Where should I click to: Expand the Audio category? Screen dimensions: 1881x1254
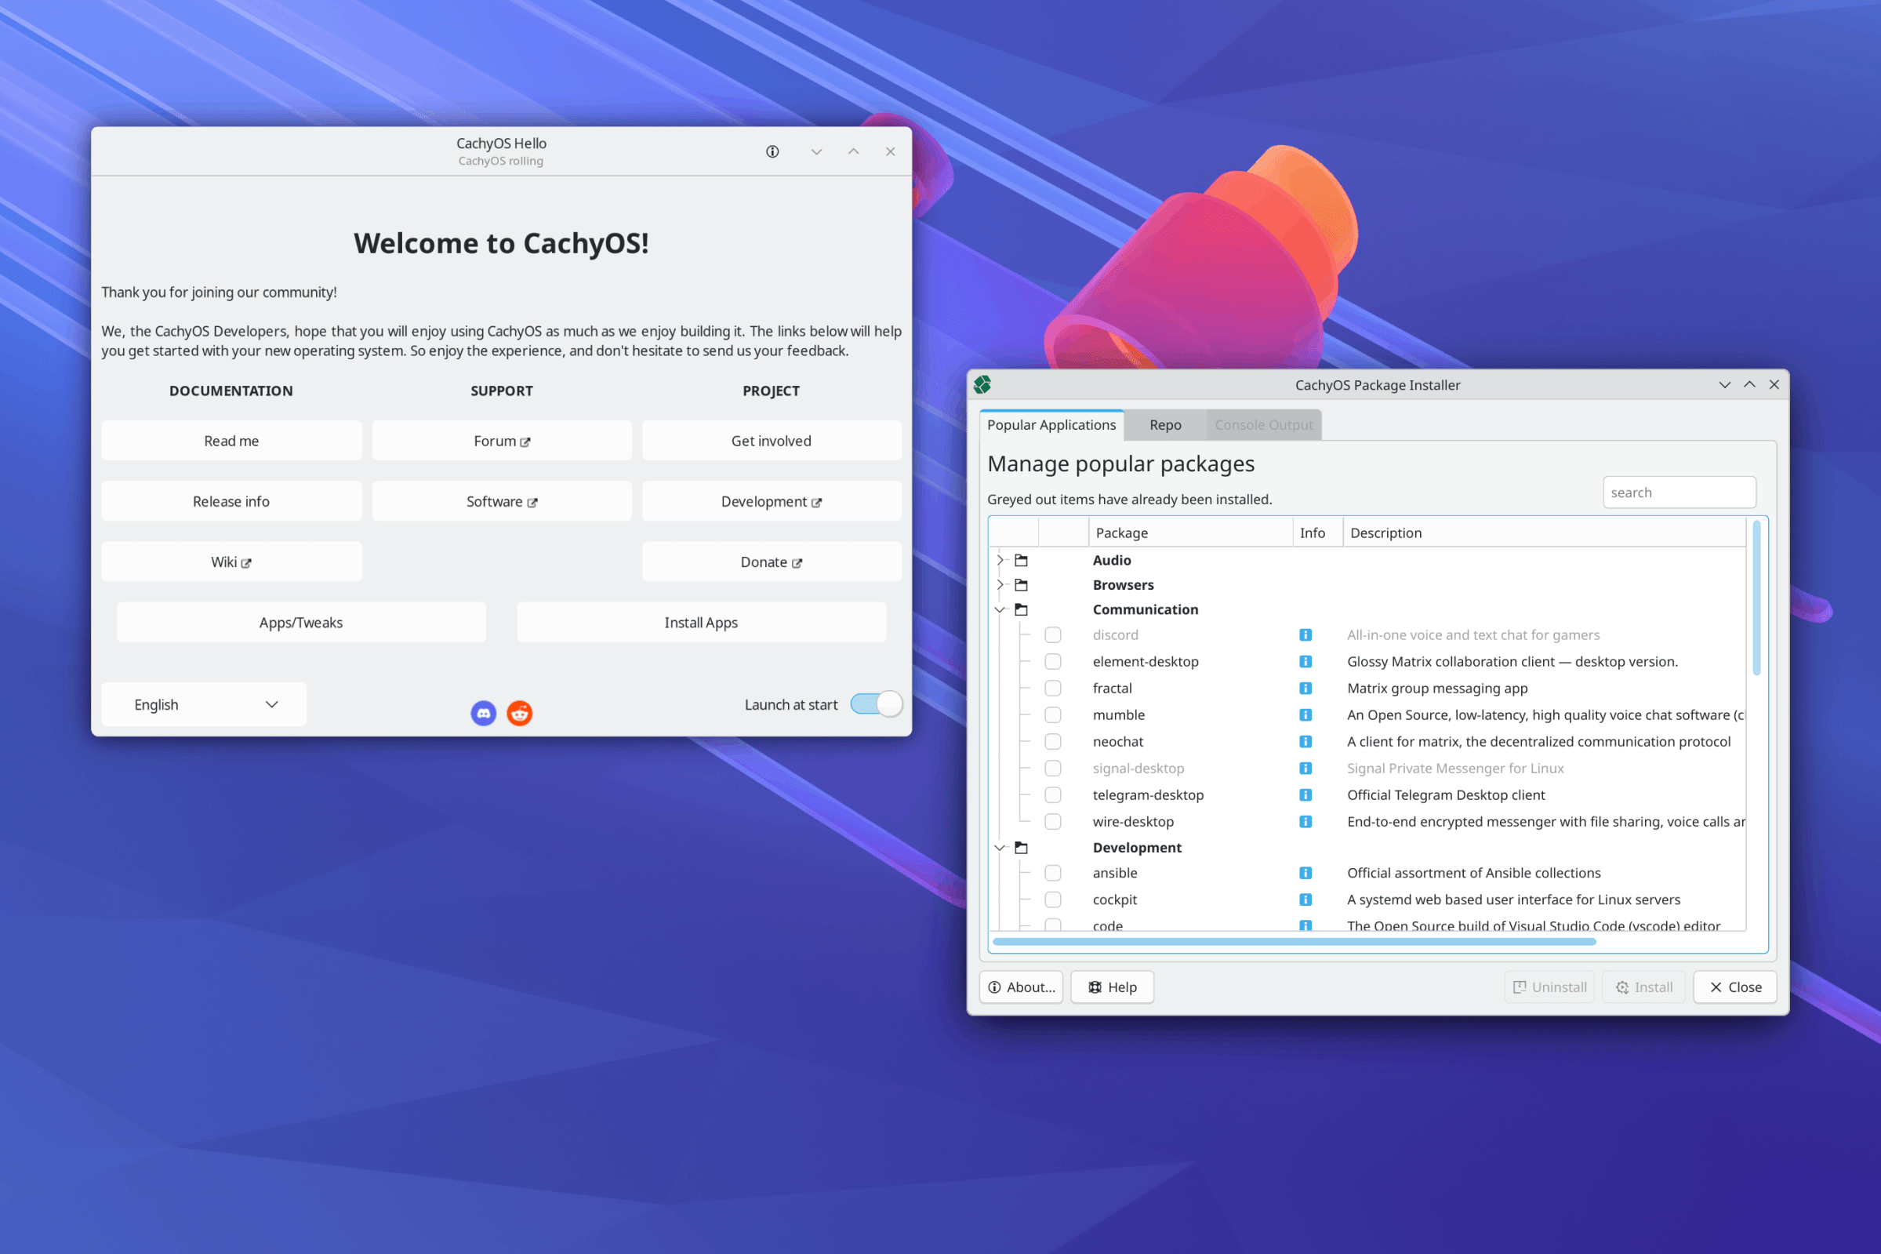tap(1000, 560)
